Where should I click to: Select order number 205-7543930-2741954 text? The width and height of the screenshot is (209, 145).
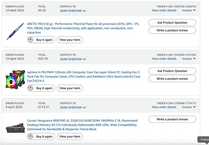pyautogui.click(x=182, y=55)
